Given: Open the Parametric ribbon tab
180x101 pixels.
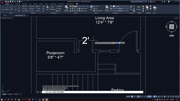Looking at the screenshot, I should (24, 4).
